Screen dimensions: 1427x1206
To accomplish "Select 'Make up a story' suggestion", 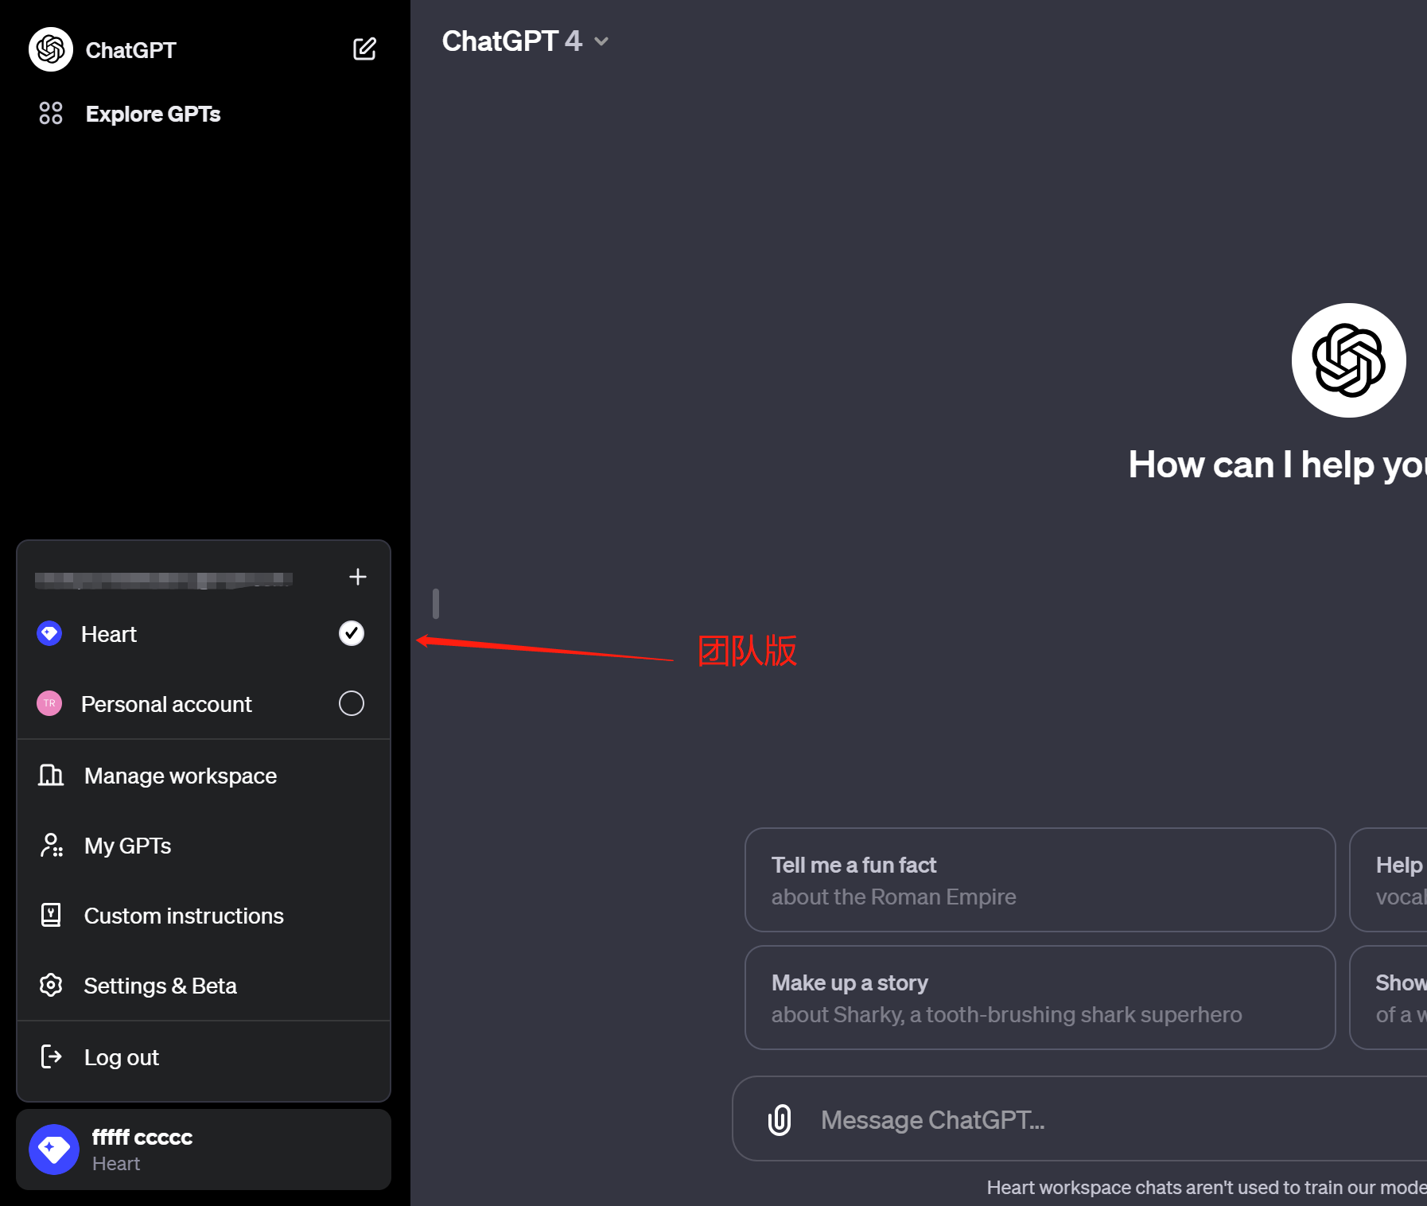I will tap(1040, 998).
